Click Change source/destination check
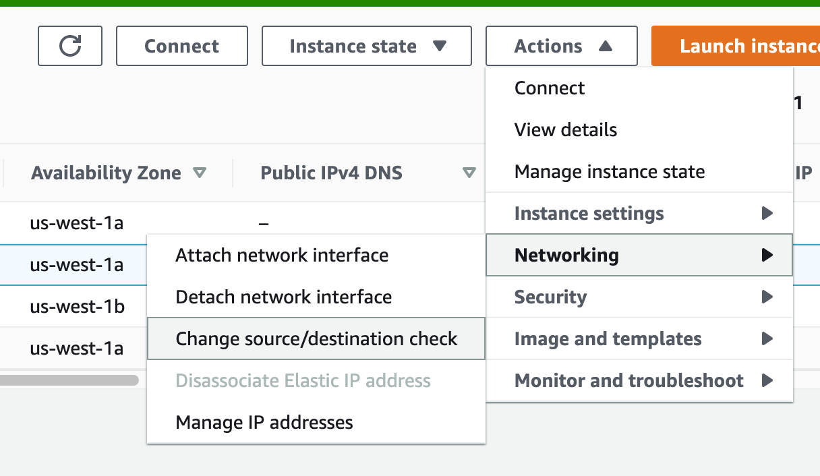The image size is (820, 476). pos(316,338)
